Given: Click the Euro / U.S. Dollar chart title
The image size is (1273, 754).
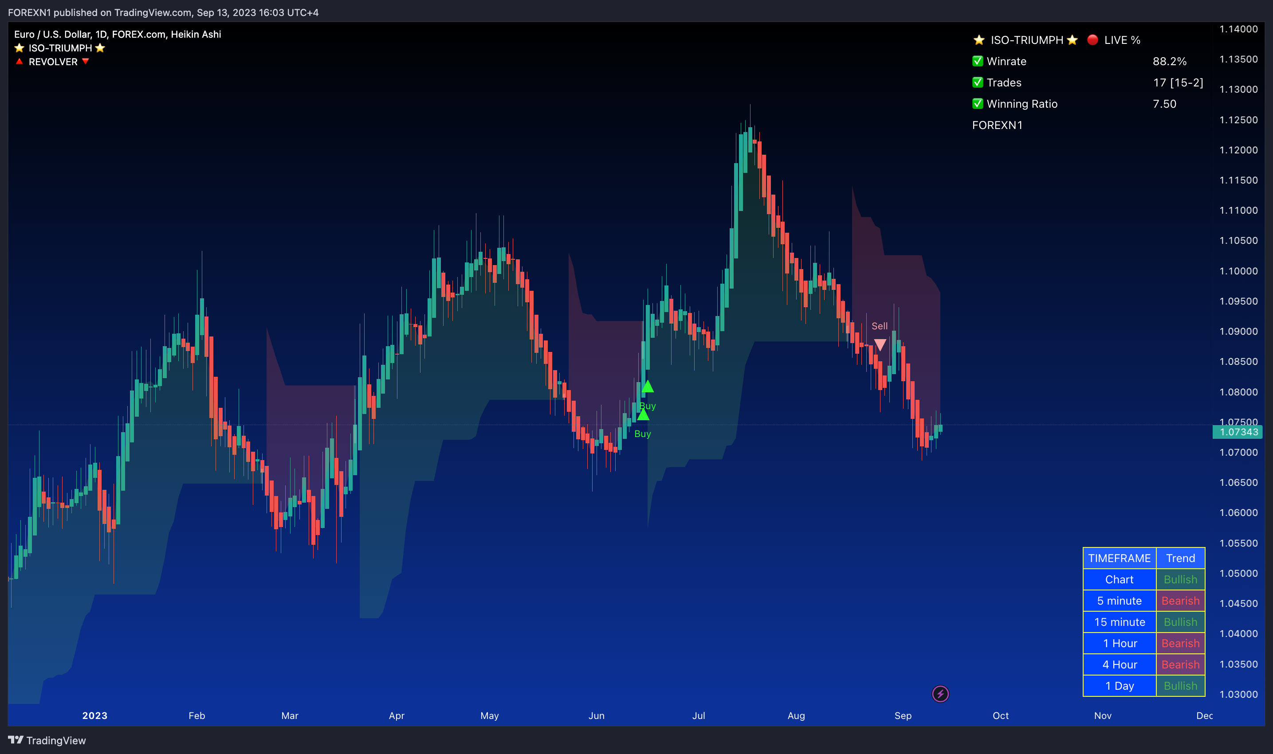Looking at the screenshot, I should 118,34.
